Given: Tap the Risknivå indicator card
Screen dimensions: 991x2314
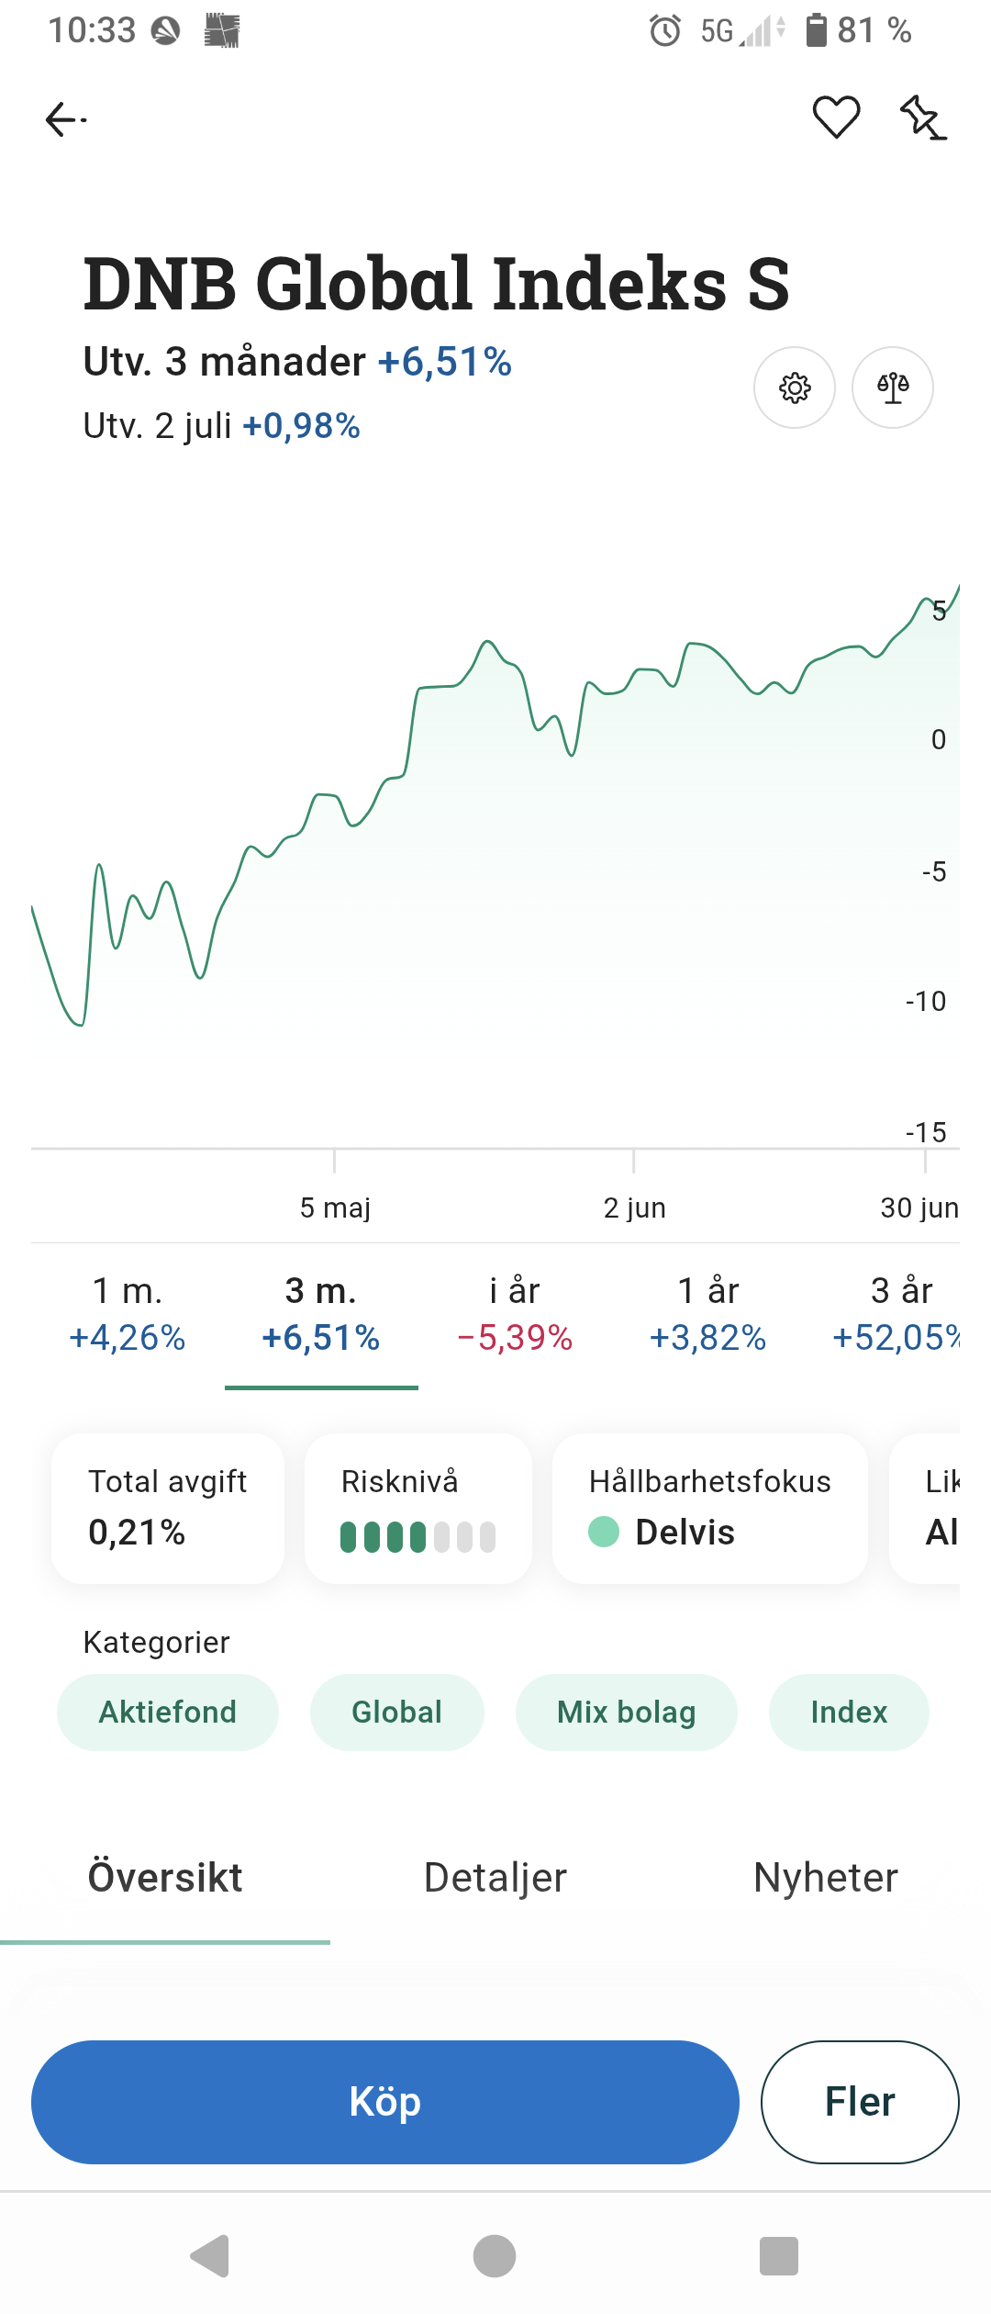Looking at the screenshot, I should tap(418, 1509).
